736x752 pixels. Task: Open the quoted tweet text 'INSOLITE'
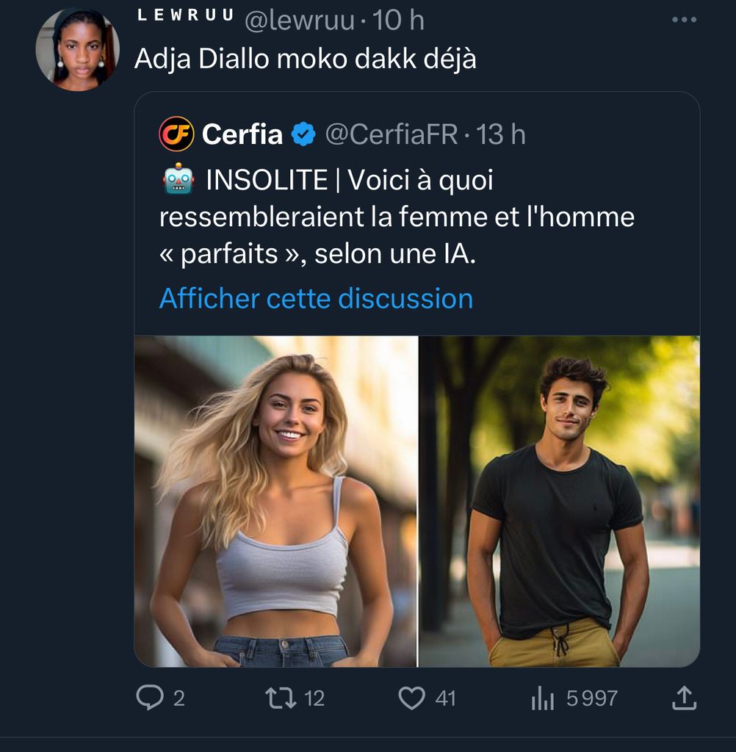coord(266,180)
